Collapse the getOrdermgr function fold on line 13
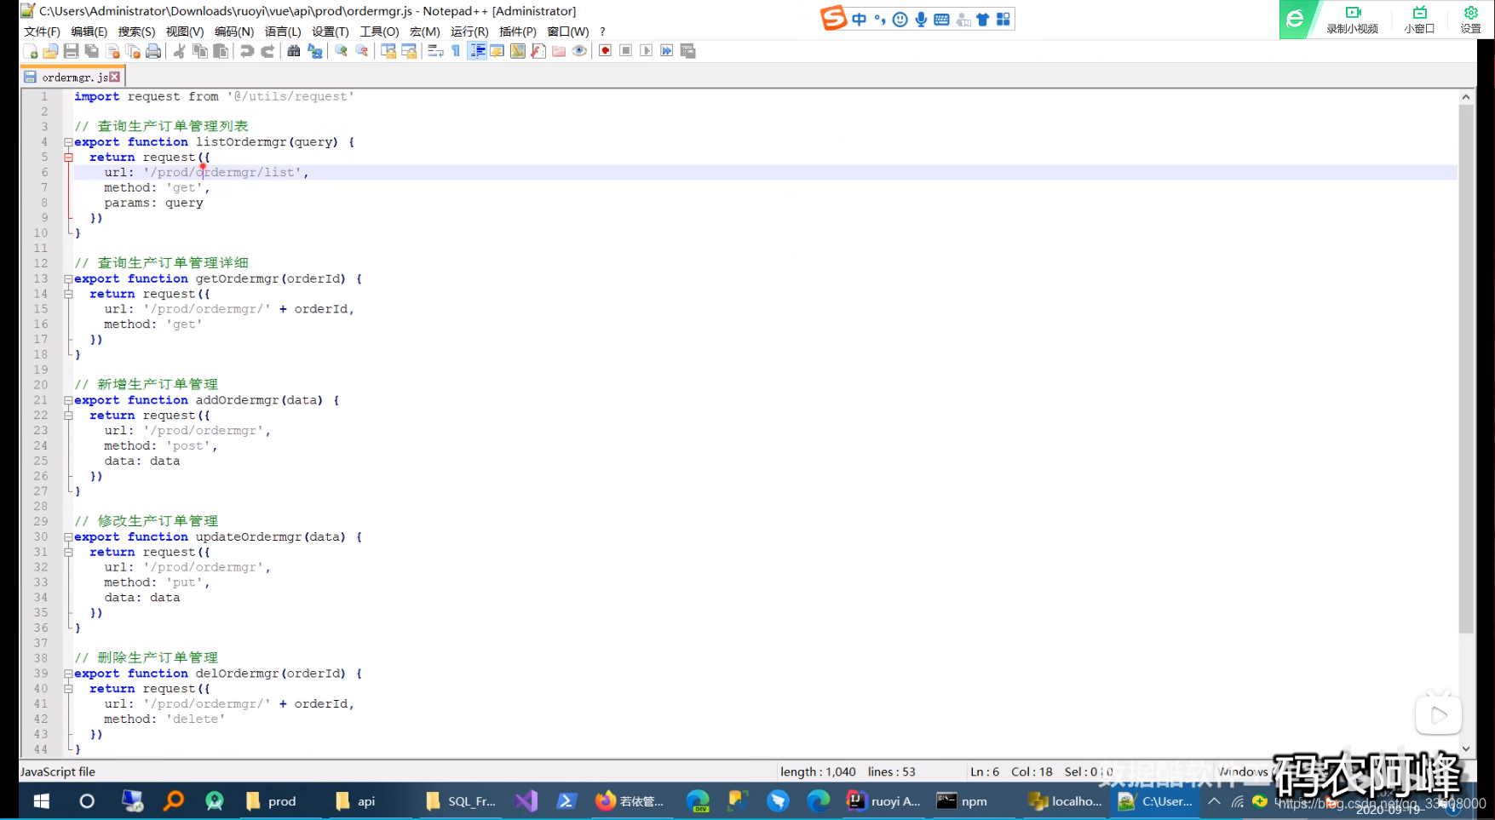This screenshot has height=820, width=1495. coord(68,279)
